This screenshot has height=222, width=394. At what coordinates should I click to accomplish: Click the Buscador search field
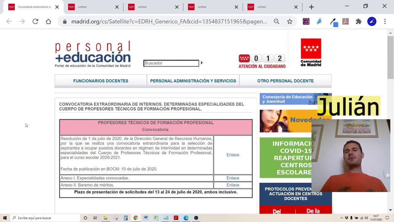point(171,63)
